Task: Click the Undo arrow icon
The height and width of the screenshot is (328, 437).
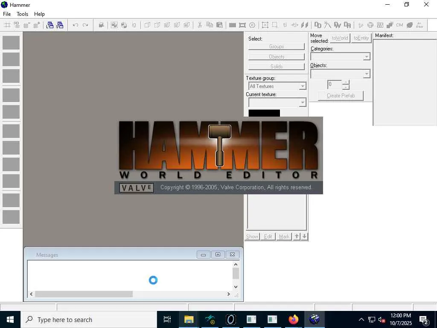Action: 75,25
